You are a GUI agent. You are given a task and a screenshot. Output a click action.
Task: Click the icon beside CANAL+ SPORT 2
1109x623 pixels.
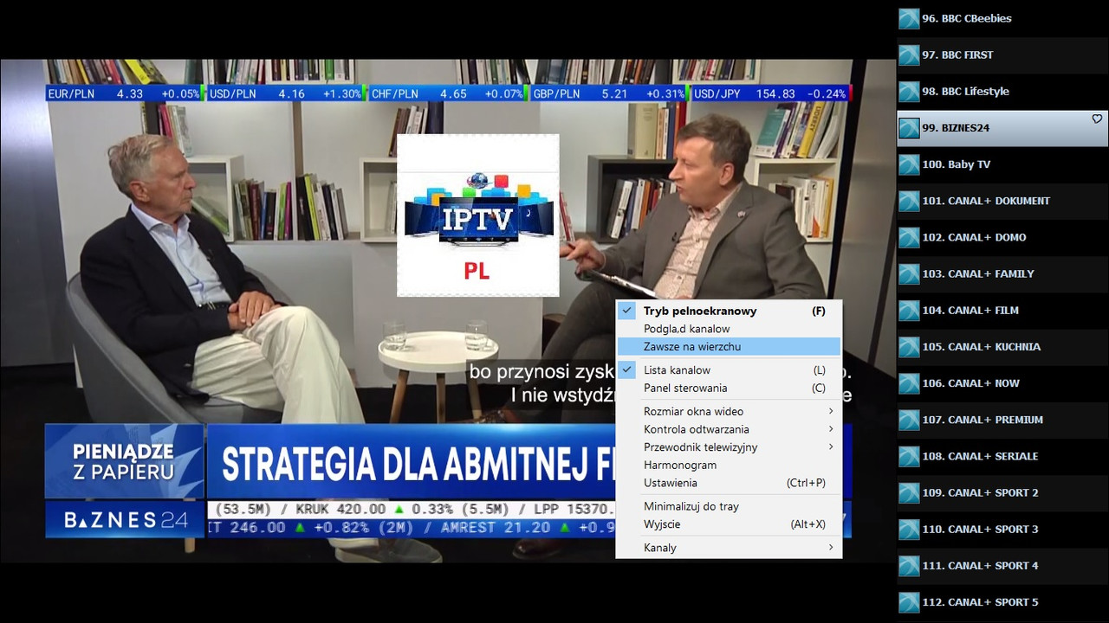pos(909,492)
